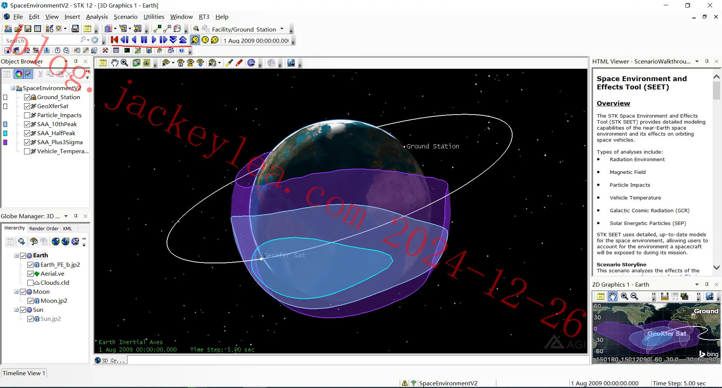This screenshot has width=722, height=388.
Task: Open the Analysis menu
Action: pos(97,17)
